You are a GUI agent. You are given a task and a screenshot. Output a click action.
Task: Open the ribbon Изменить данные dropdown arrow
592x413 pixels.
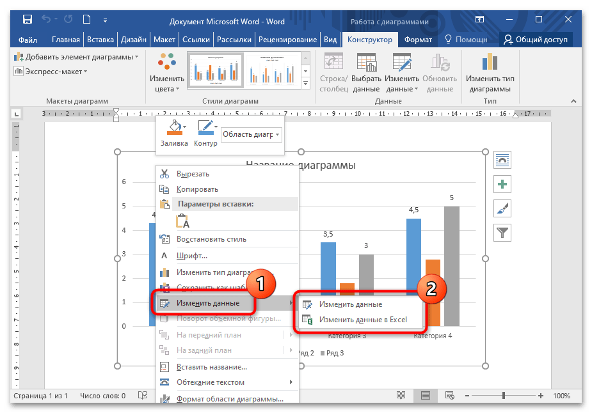tap(417, 90)
